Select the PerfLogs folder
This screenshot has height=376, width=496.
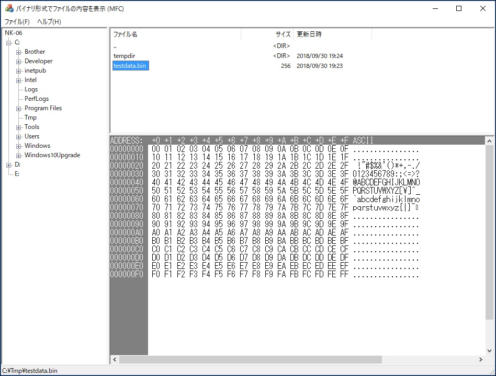tap(37, 99)
